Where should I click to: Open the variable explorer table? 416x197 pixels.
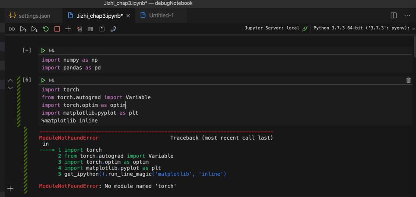(90, 29)
